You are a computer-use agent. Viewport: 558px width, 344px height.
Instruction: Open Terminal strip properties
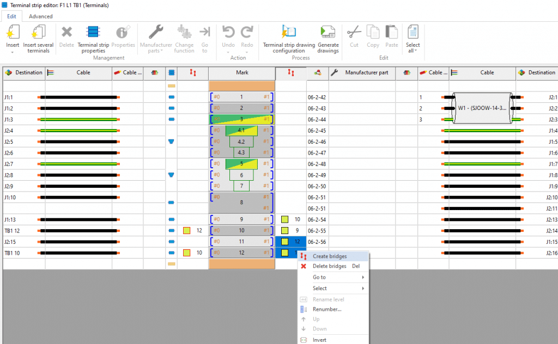click(x=93, y=33)
